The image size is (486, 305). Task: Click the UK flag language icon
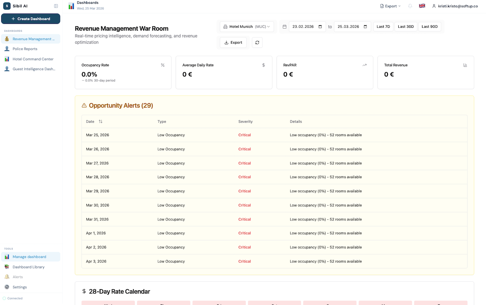click(x=422, y=6)
